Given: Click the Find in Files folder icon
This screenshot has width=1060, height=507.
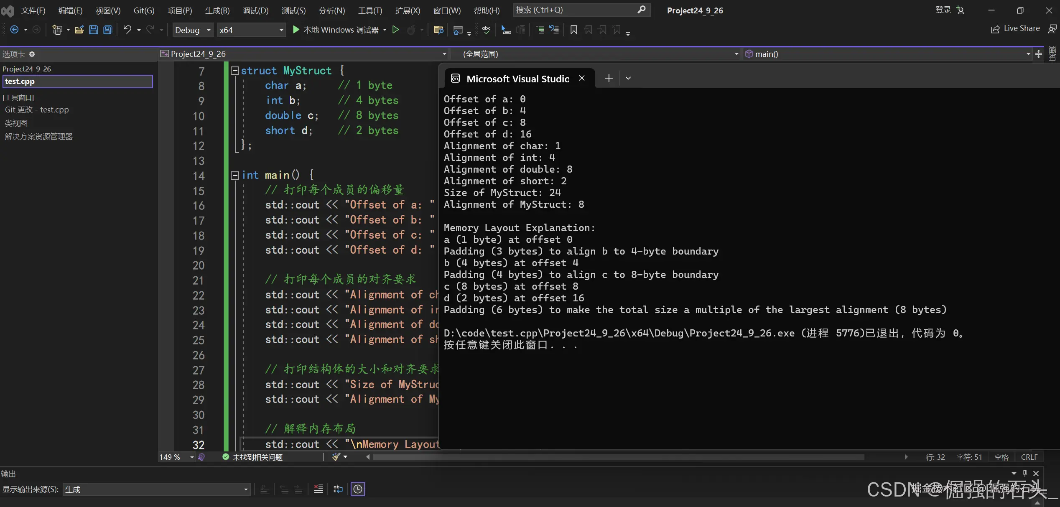Looking at the screenshot, I should (438, 30).
